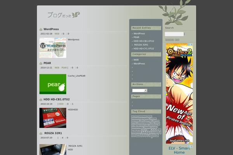This screenshot has height=155, width=233.
Task: Click into the Search input field
Action: [x=174, y=34]
